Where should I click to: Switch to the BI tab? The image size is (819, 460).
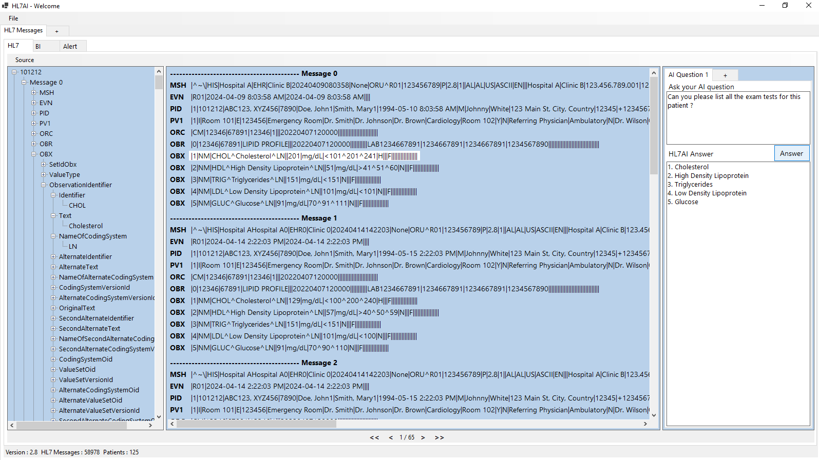[38, 46]
